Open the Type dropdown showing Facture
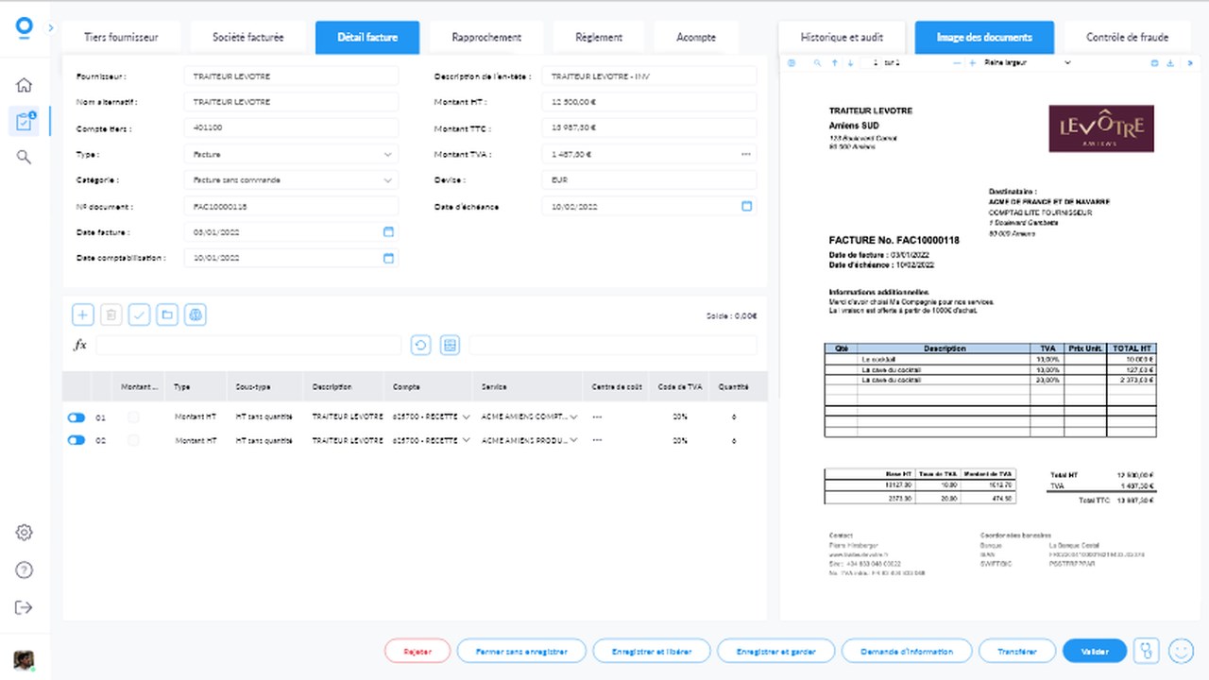 tap(291, 154)
